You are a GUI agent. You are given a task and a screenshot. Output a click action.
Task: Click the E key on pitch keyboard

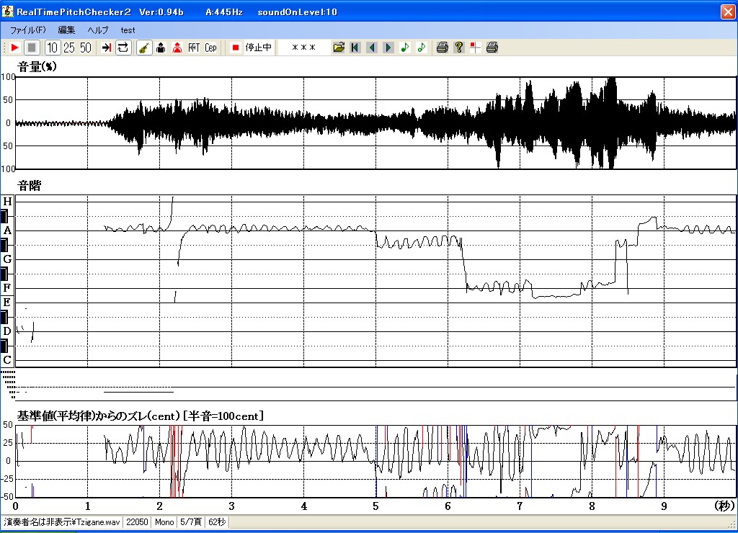[7, 303]
